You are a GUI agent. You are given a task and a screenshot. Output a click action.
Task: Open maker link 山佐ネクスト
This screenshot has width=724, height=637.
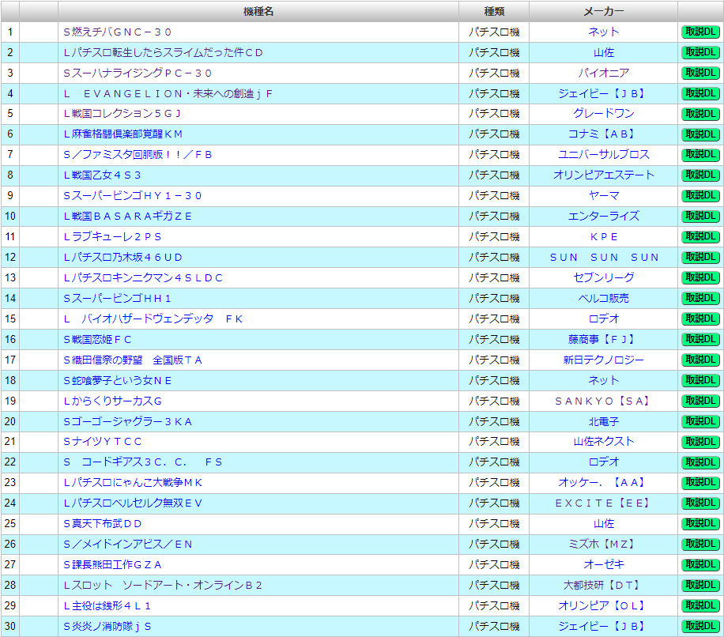pos(604,442)
